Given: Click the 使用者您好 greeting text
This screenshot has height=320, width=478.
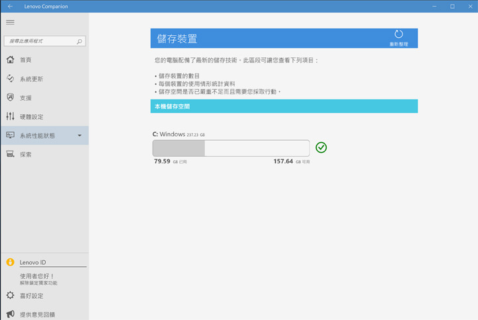Looking at the screenshot, I should click(x=37, y=276).
